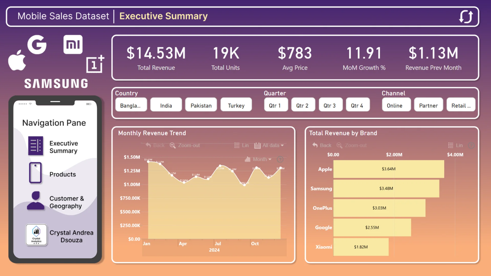Click help icon in Total Revenue by Brand

(471, 145)
